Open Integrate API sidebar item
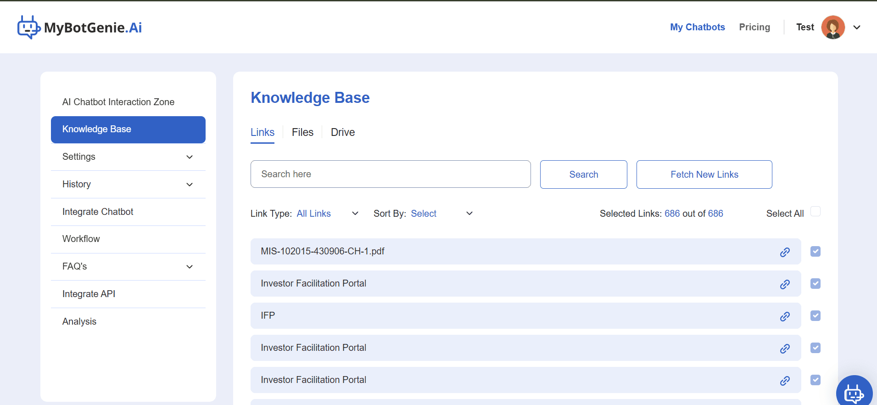This screenshot has height=405, width=877. 89,294
